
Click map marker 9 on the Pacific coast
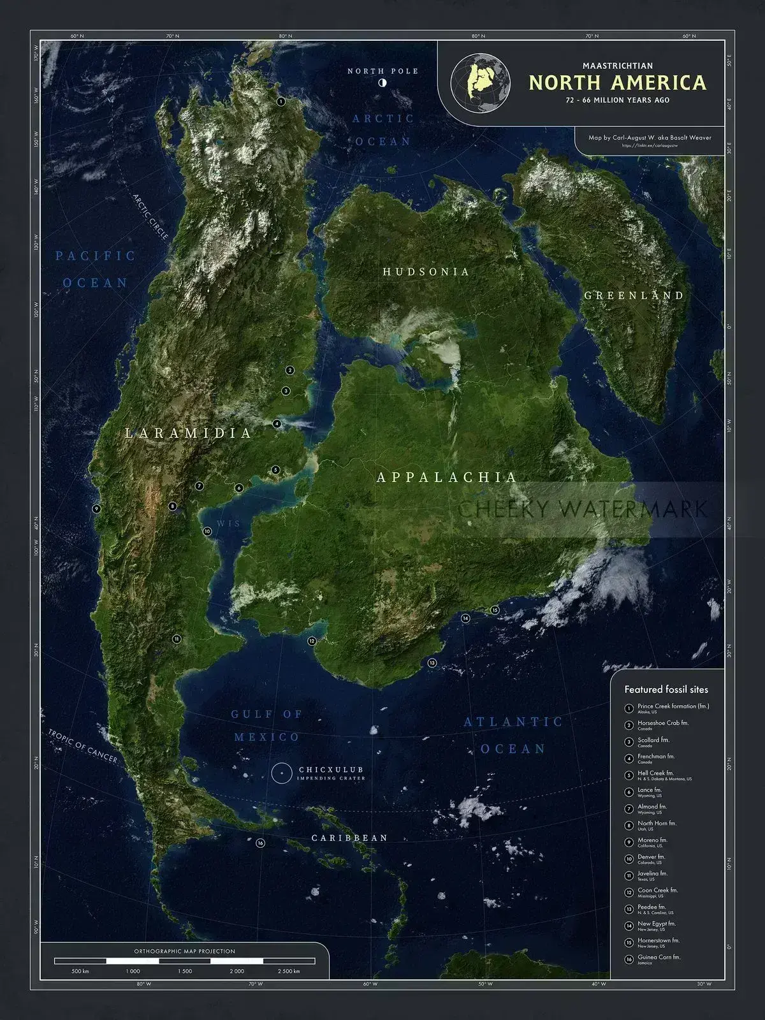(96, 509)
